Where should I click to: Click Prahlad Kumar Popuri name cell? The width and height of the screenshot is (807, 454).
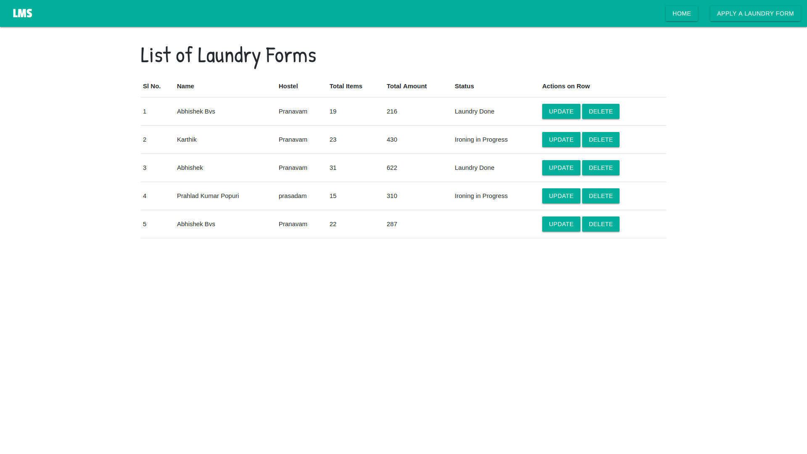coord(208,196)
